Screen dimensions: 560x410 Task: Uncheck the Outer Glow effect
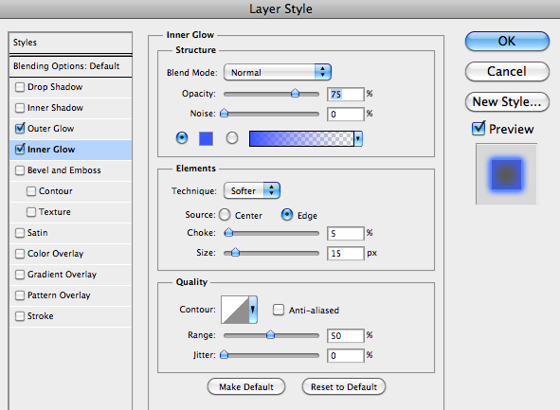pos(20,129)
